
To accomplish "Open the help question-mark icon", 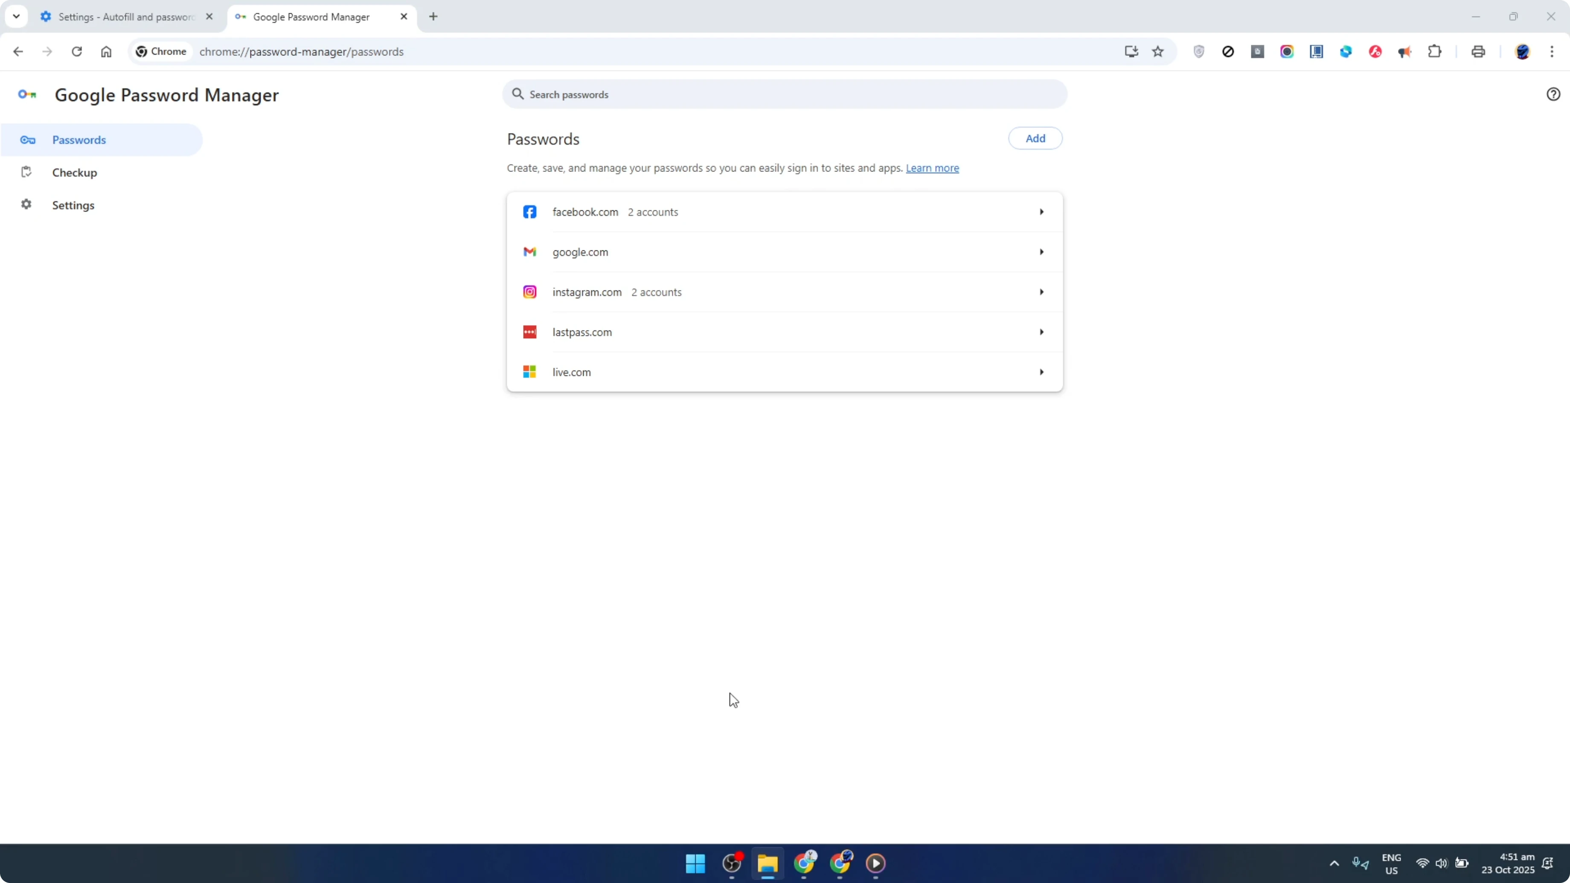I will 1553,94.
